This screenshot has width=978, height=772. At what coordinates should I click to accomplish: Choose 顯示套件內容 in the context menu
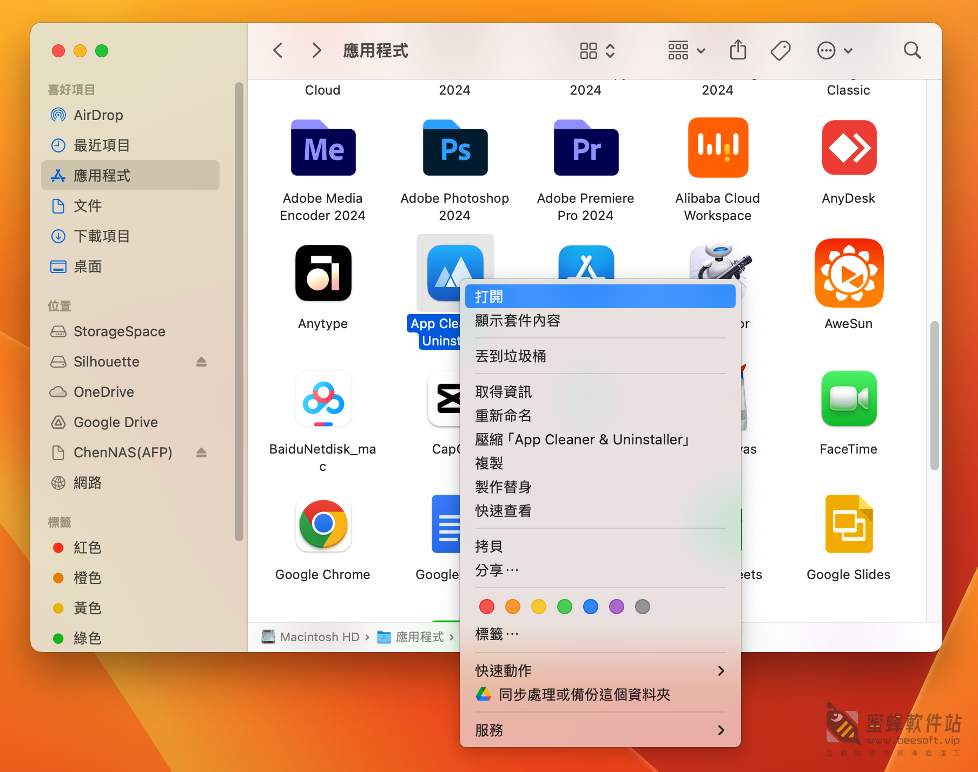point(600,321)
